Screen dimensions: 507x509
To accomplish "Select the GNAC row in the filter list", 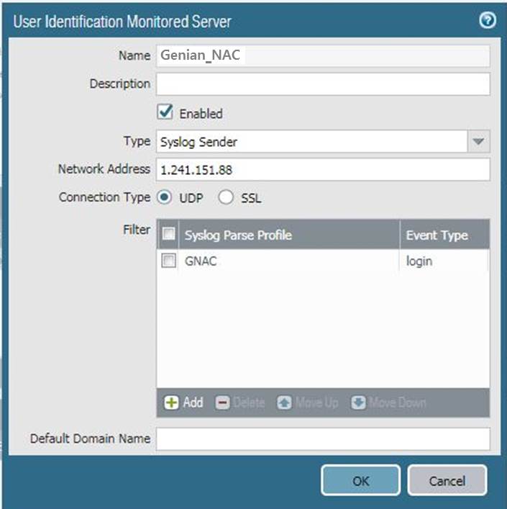I will click(x=288, y=261).
